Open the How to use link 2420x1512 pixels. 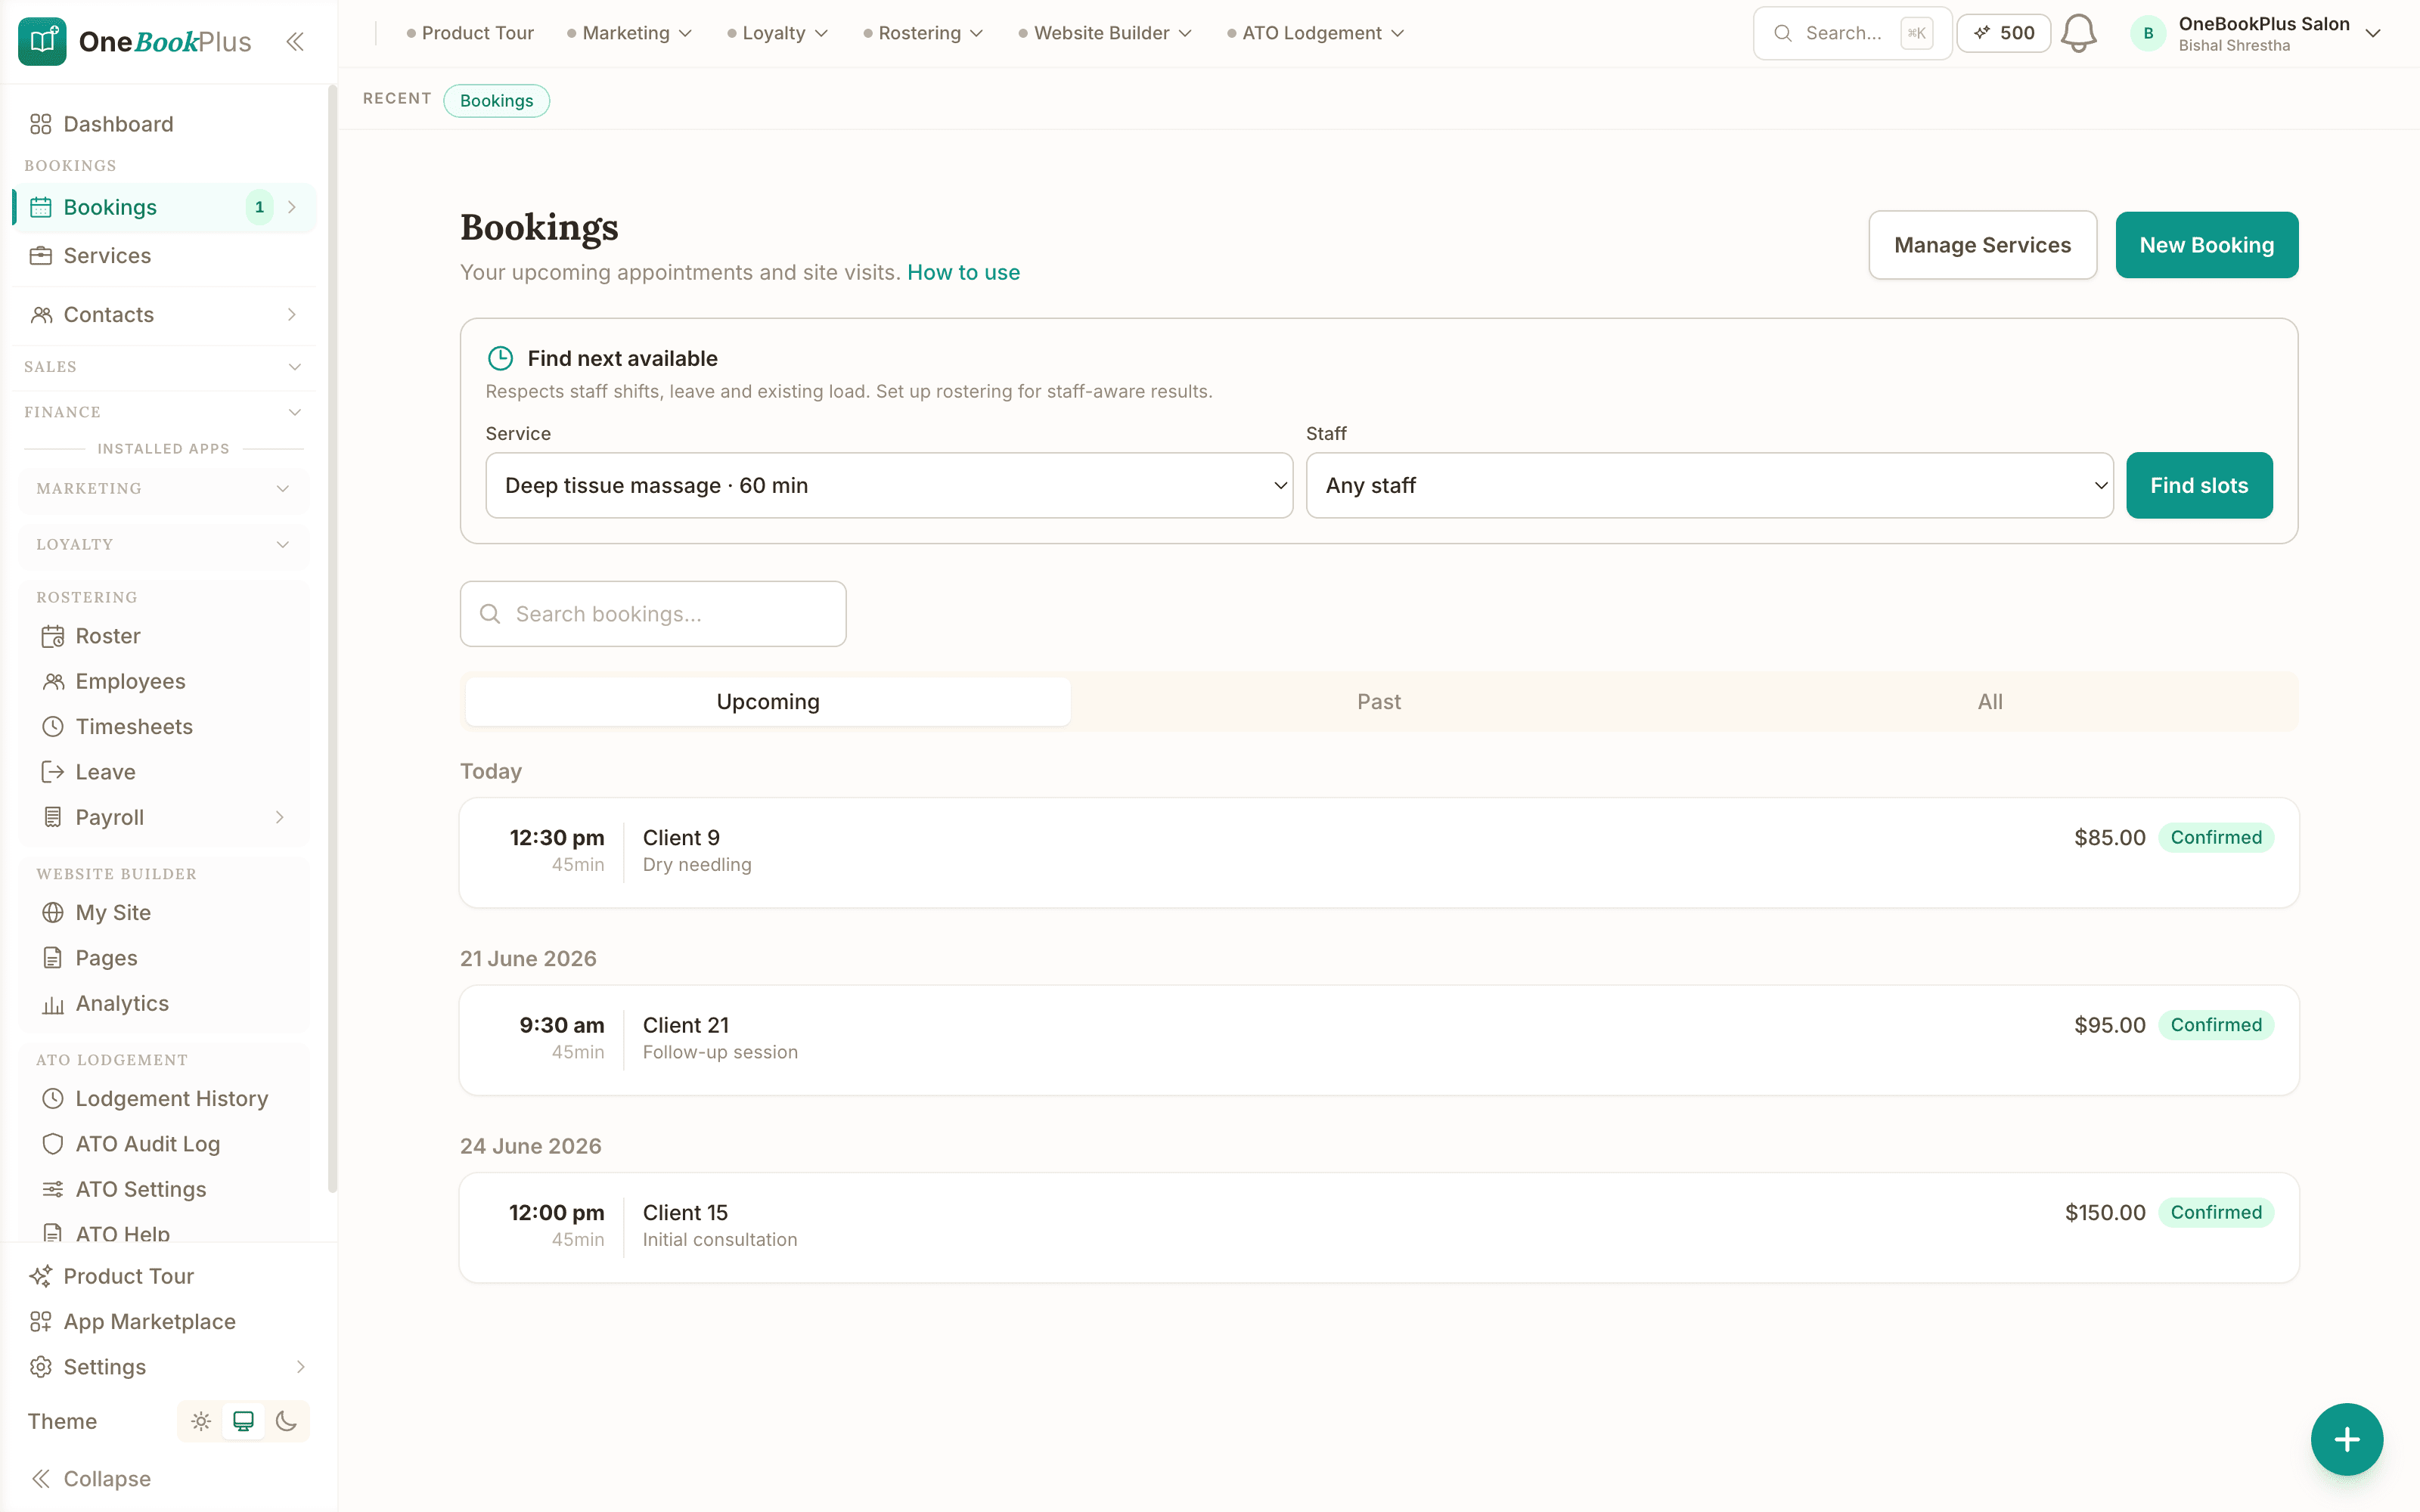(963, 272)
